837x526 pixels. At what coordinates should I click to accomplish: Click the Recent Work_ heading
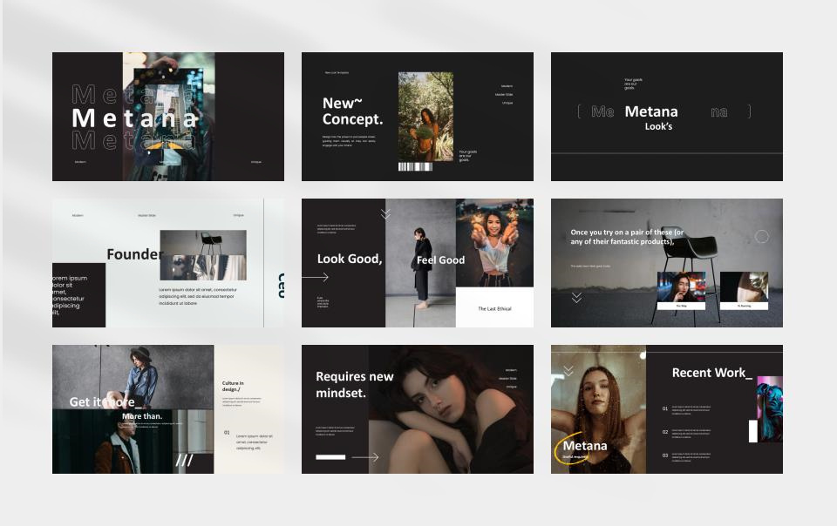pos(711,373)
